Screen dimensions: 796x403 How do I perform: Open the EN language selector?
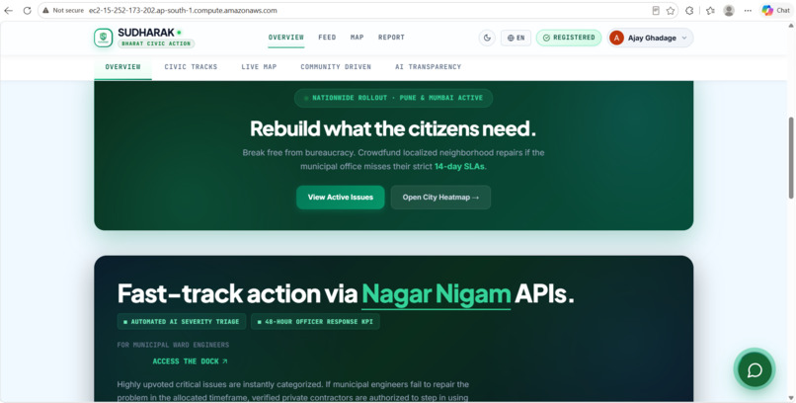pos(516,38)
